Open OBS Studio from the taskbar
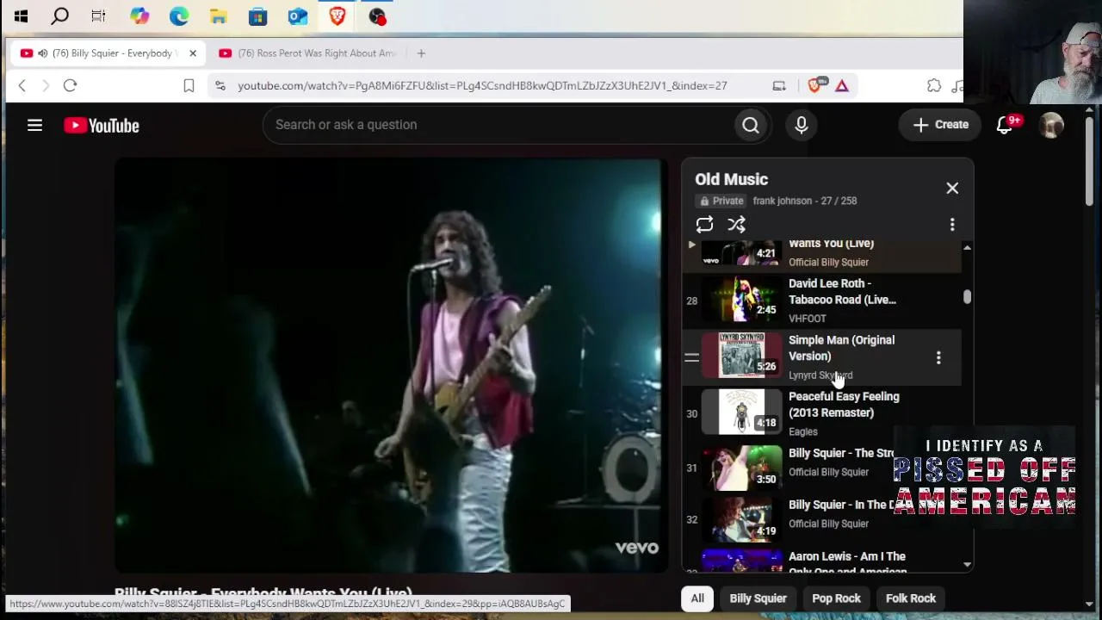The width and height of the screenshot is (1102, 620). point(377,15)
